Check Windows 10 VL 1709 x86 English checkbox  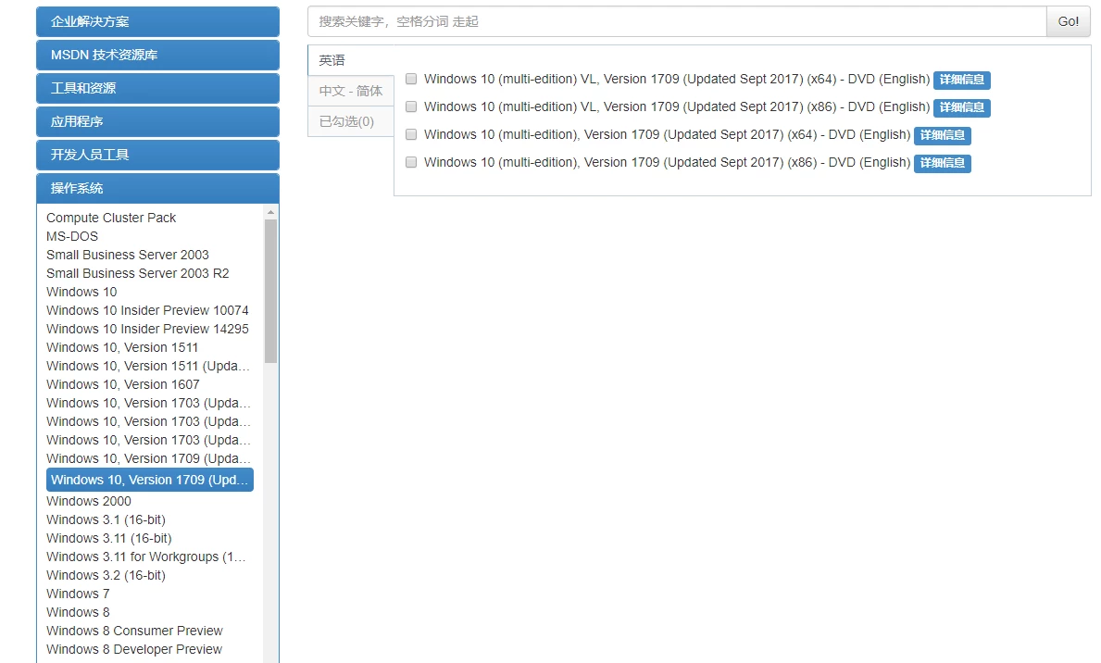[x=411, y=107]
